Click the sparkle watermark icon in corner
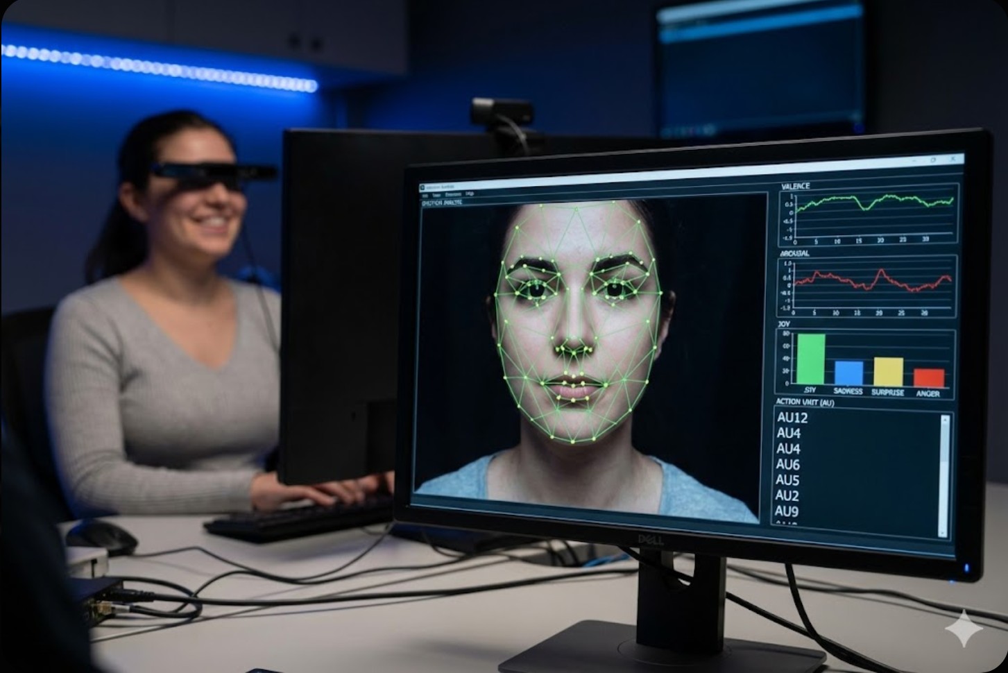This screenshot has width=1008, height=673. 964,628
